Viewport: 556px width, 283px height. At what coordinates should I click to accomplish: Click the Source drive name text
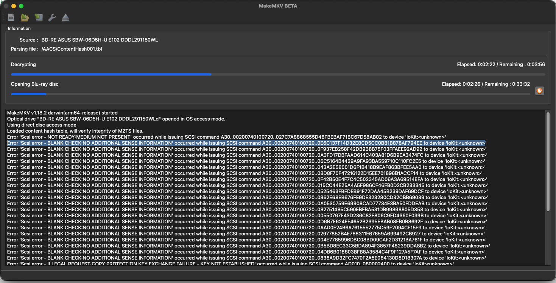(x=100, y=40)
